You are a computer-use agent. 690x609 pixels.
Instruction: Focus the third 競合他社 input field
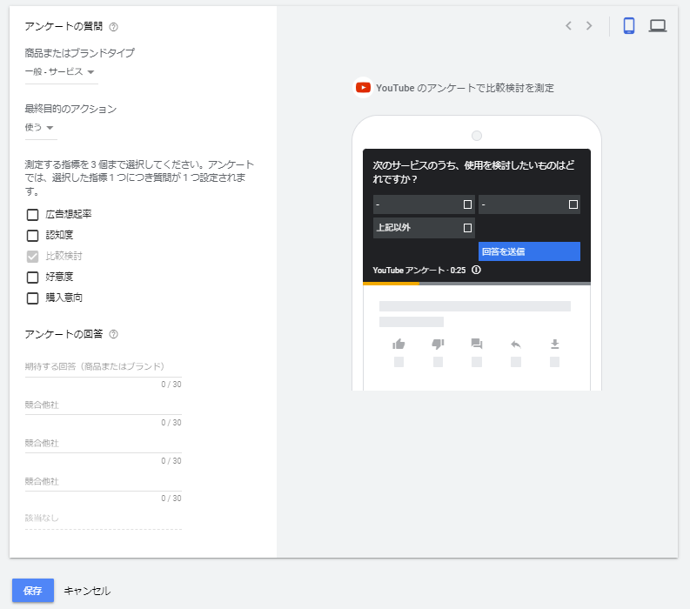(103, 482)
